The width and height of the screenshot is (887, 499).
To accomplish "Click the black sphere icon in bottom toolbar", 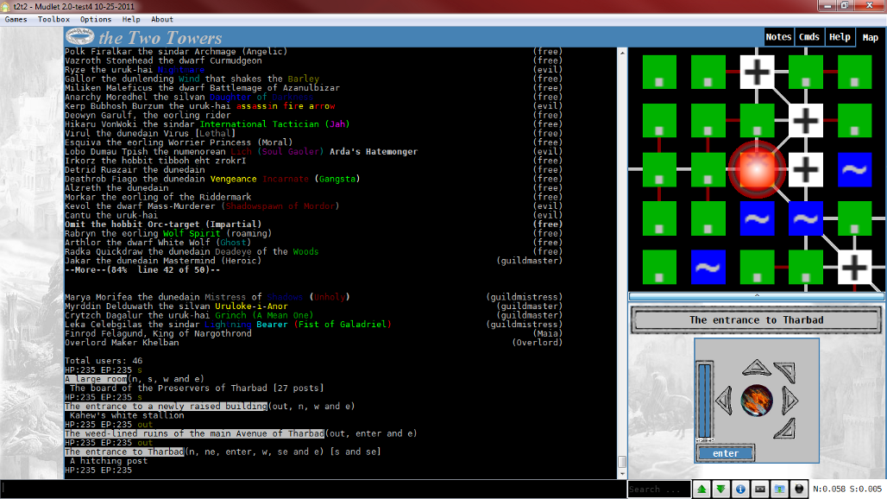I will pyautogui.click(x=799, y=489).
